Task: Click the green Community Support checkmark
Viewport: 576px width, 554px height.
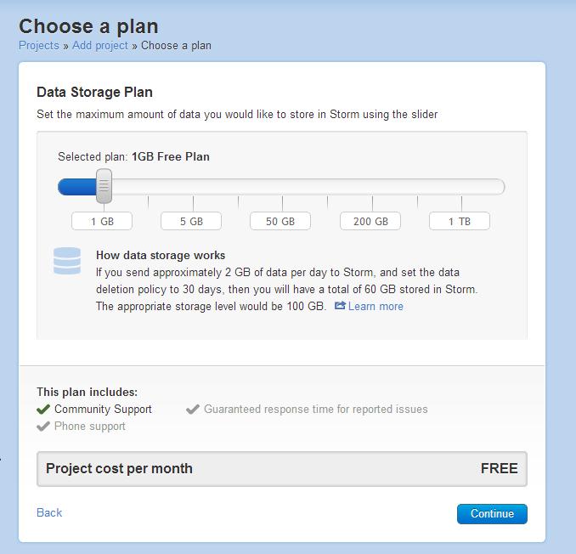Action: point(43,409)
